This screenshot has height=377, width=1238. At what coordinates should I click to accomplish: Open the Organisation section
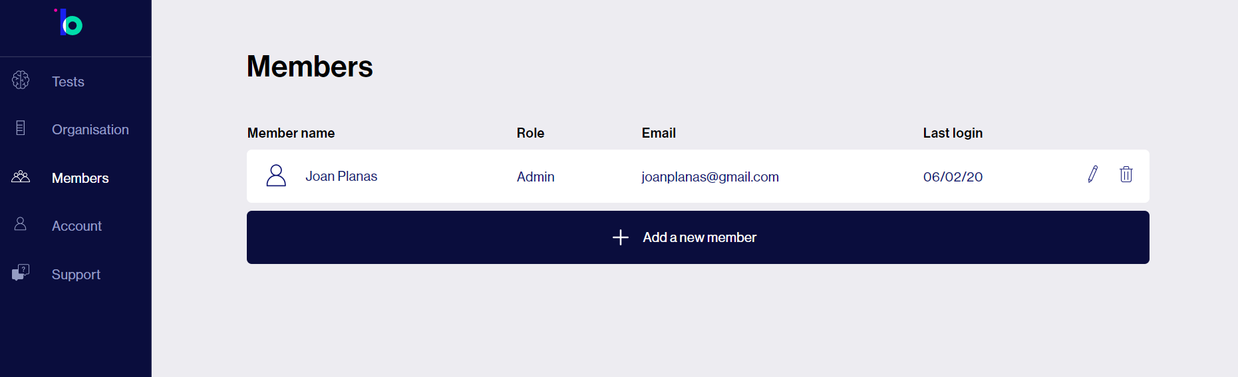point(90,130)
